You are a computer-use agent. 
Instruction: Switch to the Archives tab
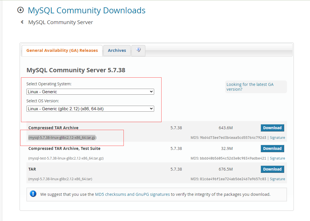point(117,50)
